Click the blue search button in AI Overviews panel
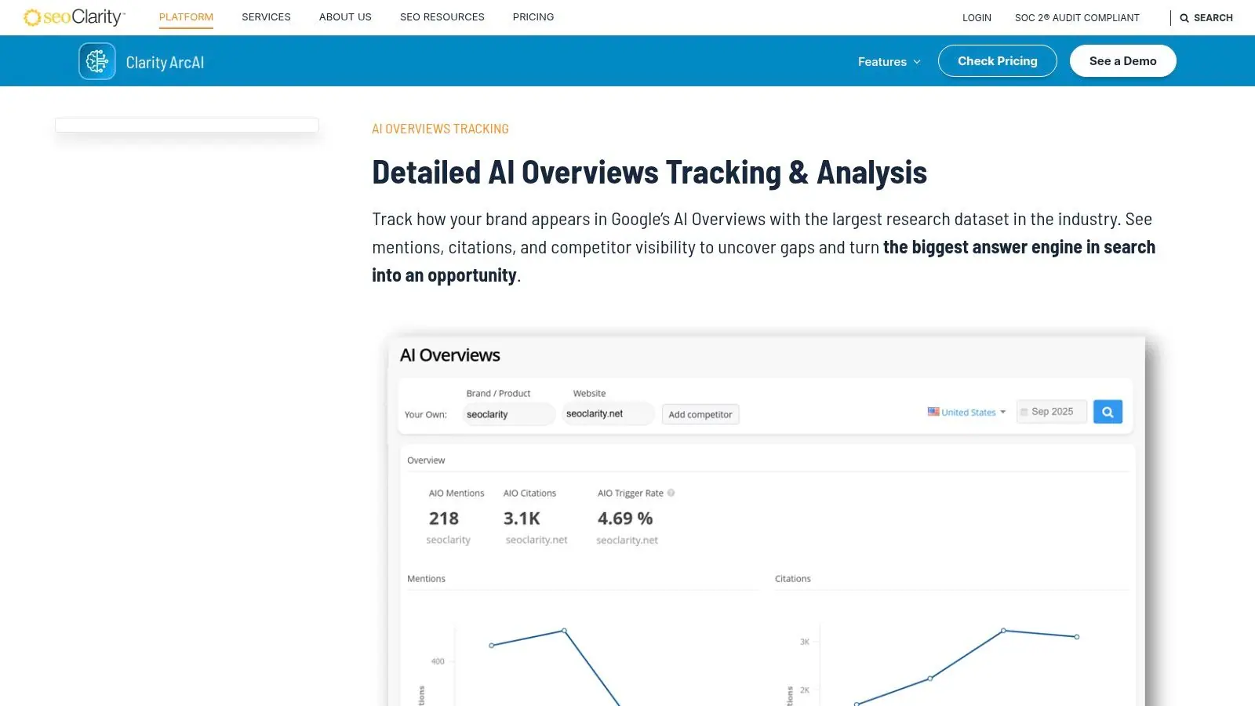Screen dimensions: 1255x706 [1108, 412]
